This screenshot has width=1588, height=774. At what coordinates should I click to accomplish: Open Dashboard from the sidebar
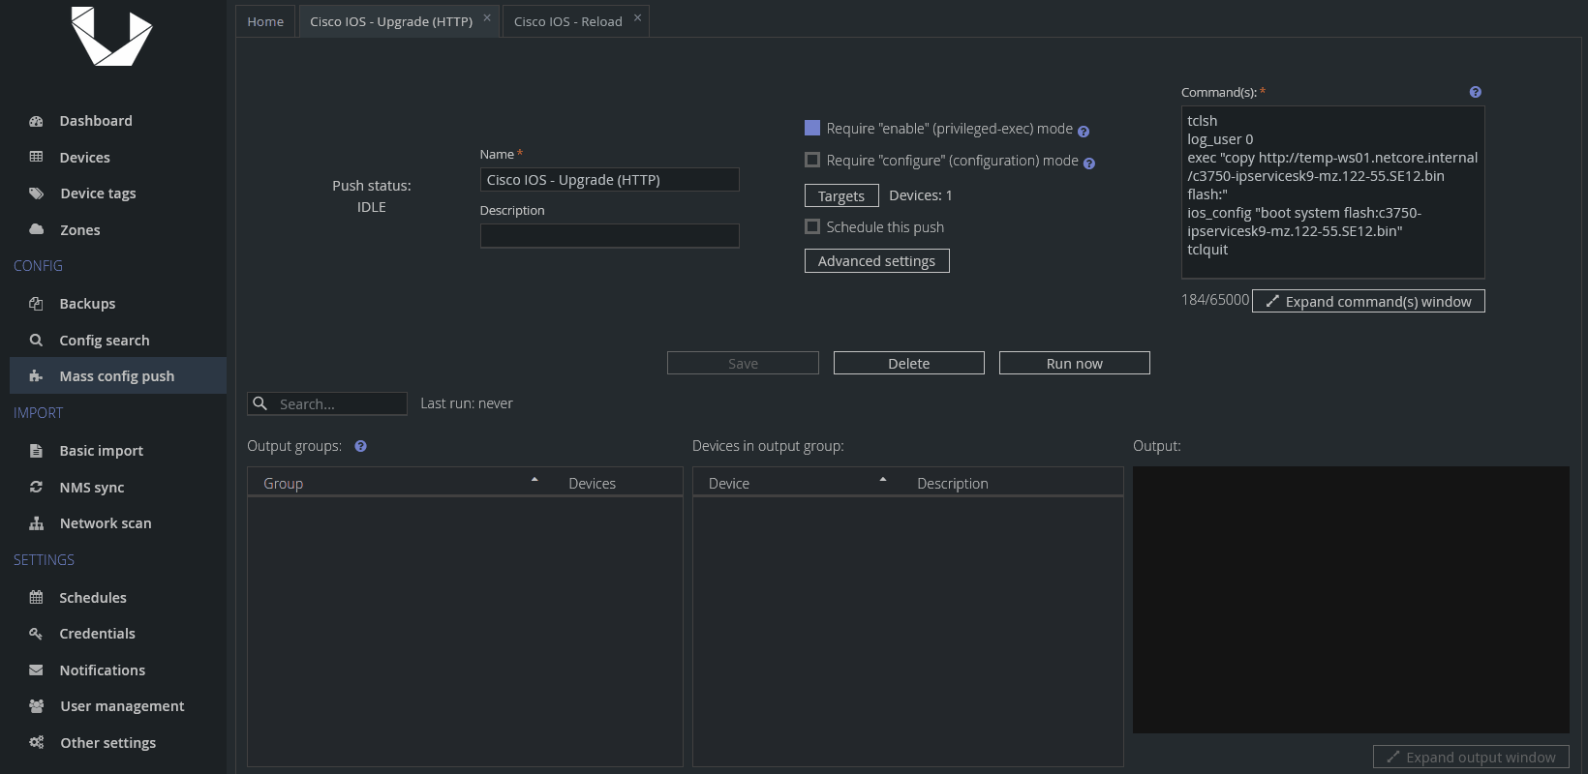(x=96, y=121)
